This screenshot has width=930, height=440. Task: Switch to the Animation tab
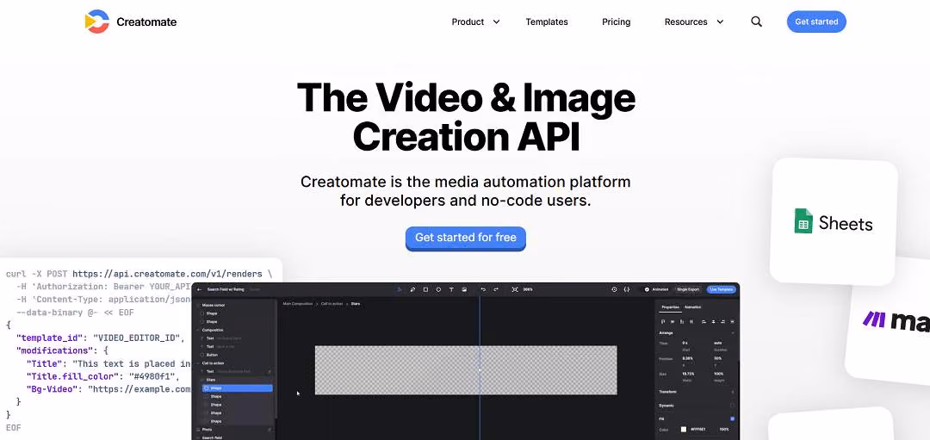click(692, 307)
